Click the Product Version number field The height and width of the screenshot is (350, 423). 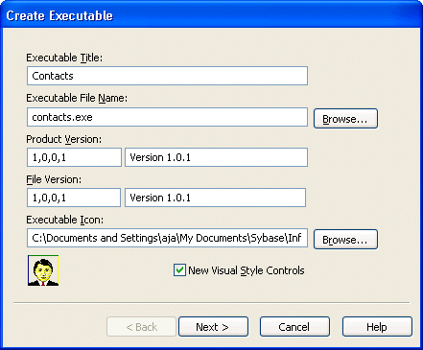pos(74,157)
